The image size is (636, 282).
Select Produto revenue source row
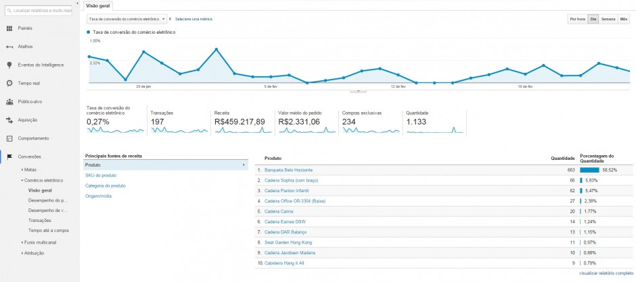(x=166, y=165)
